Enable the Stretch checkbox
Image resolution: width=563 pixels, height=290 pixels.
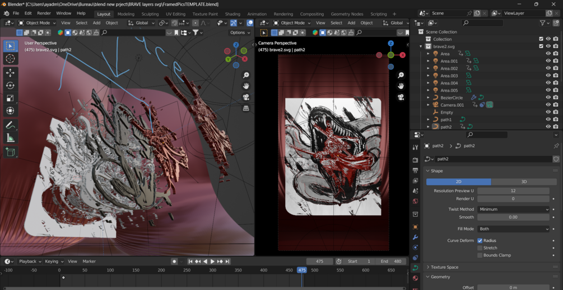(x=480, y=248)
